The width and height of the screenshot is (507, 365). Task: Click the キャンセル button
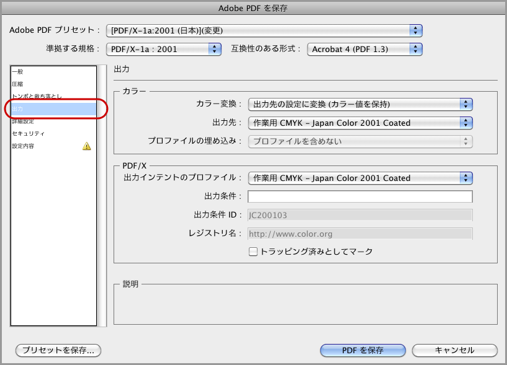point(455,351)
